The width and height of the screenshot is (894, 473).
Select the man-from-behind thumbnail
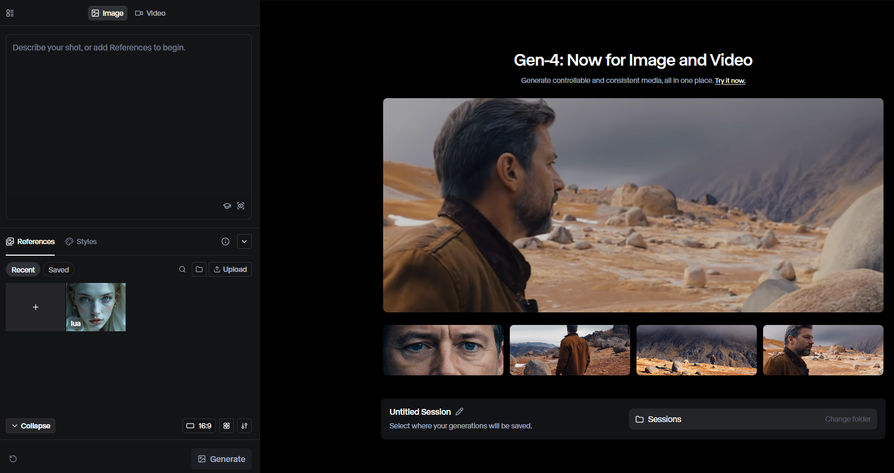(570, 350)
